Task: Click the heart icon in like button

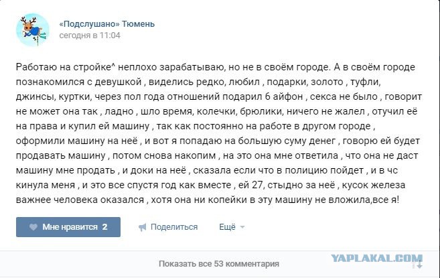Action: pyautogui.click(x=33, y=227)
